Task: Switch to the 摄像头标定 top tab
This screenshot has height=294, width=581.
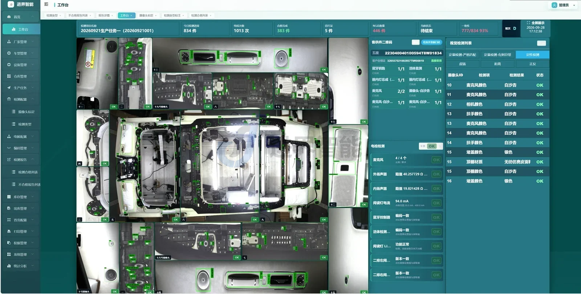Action: coord(148,16)
